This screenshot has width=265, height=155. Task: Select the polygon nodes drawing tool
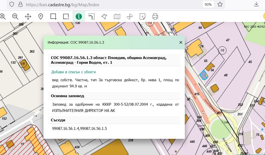tap(104, 17)
